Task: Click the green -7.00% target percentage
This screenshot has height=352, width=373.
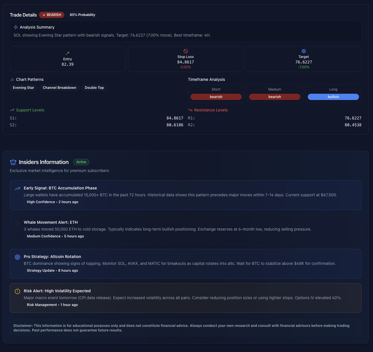Action: click(x=304, y=67)
